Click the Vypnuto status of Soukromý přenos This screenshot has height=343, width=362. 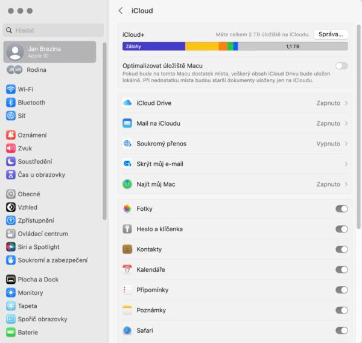pyautogui.click(x=328, y=144)
